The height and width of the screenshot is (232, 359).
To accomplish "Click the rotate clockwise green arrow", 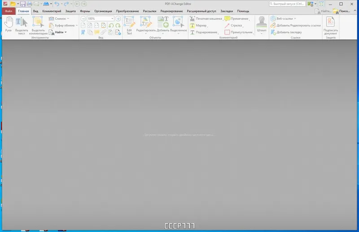I will (118, 26).
